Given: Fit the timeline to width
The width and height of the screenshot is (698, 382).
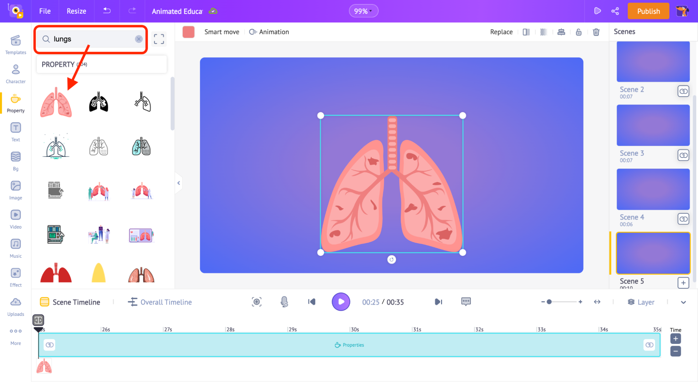Looking at the screenshot, I should pos(597,302).
